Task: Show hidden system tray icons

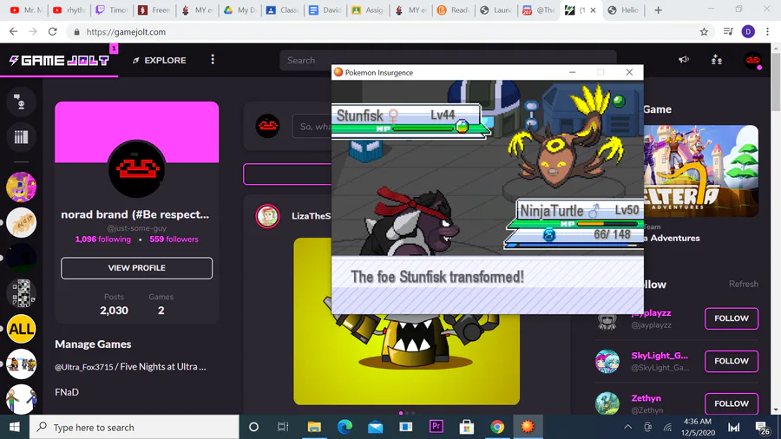Action: 628,427
